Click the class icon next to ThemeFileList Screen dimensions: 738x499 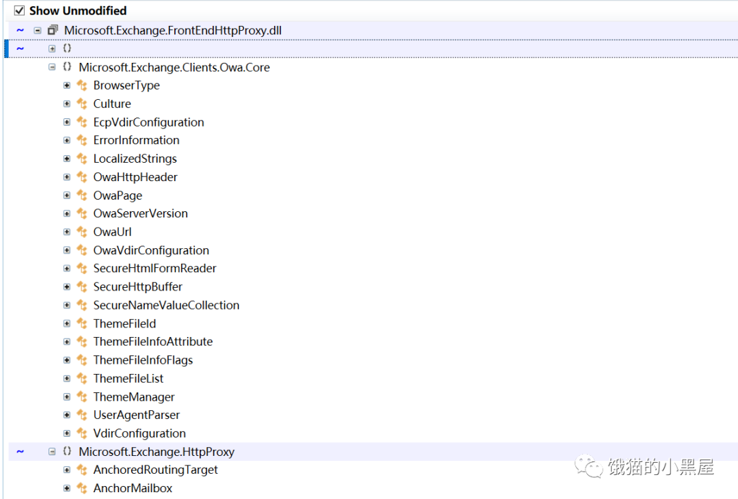pos(83,379)
